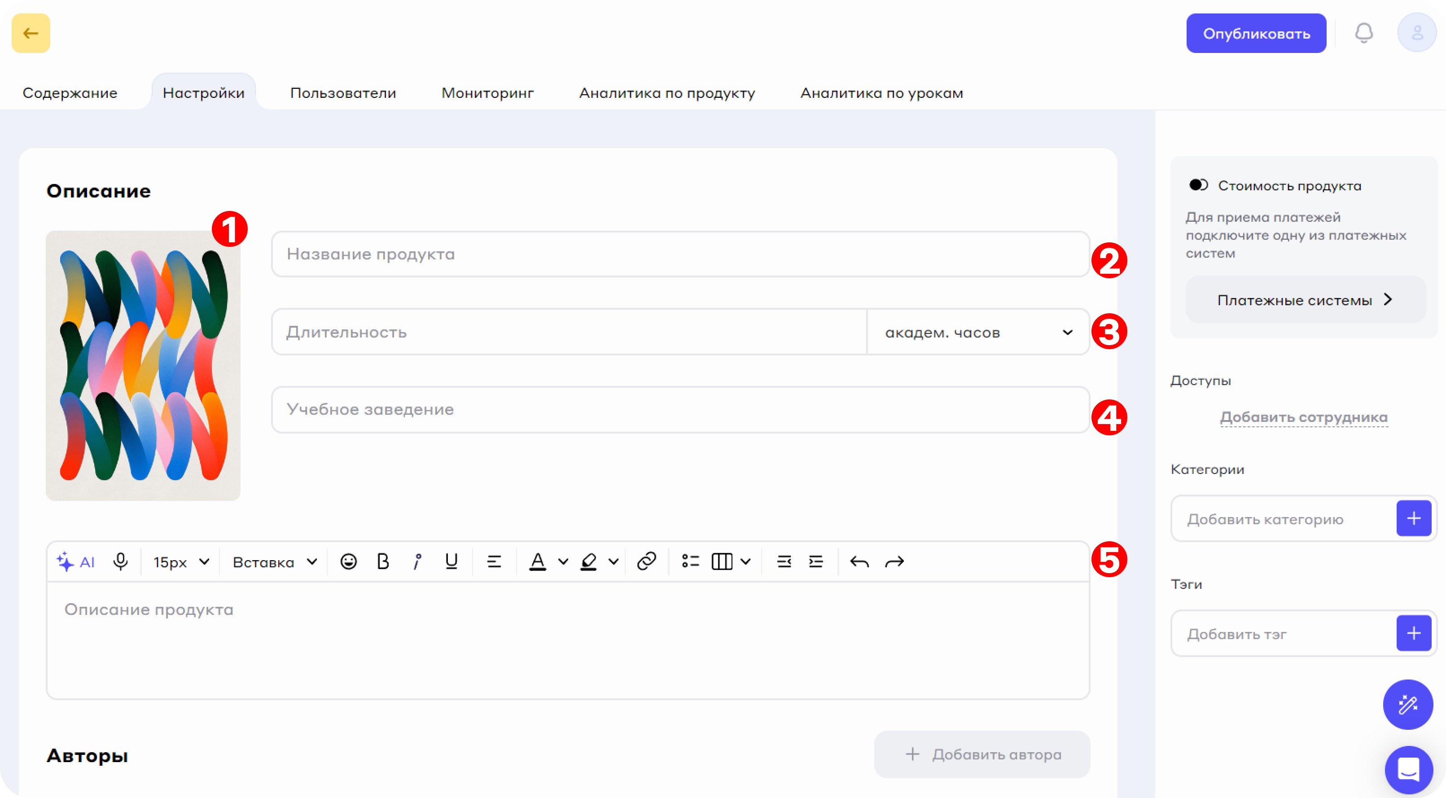The image size is (1446, 798).
Task: Switch to the Содержание tab
Action: [x=70, y=92]
